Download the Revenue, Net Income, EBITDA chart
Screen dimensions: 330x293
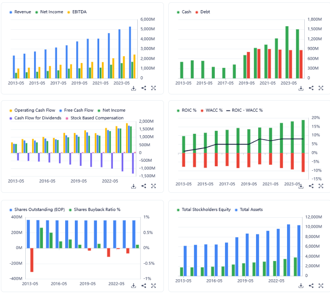[133, 88]
